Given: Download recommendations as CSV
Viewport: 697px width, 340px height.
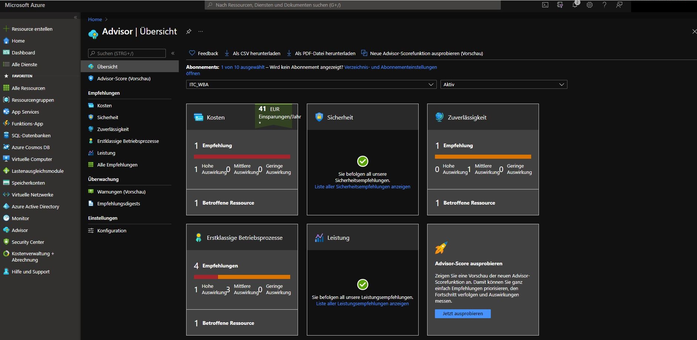Looking at the screenshot, I should [x=253, y=53].
